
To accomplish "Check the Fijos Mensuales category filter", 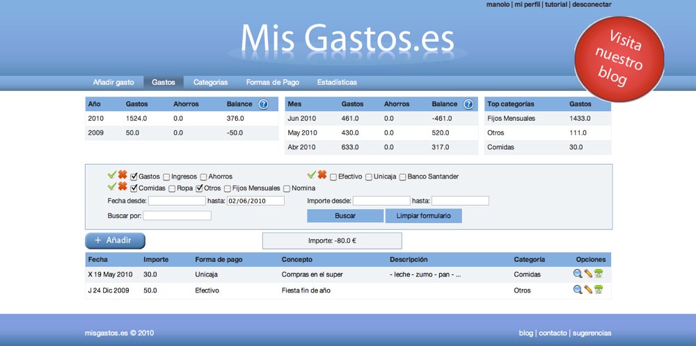I will coord(228,188).
